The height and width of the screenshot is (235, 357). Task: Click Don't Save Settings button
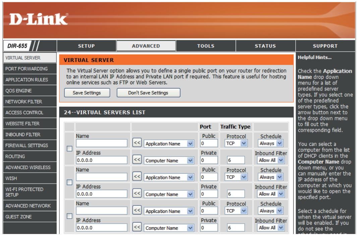coord(148,93)
